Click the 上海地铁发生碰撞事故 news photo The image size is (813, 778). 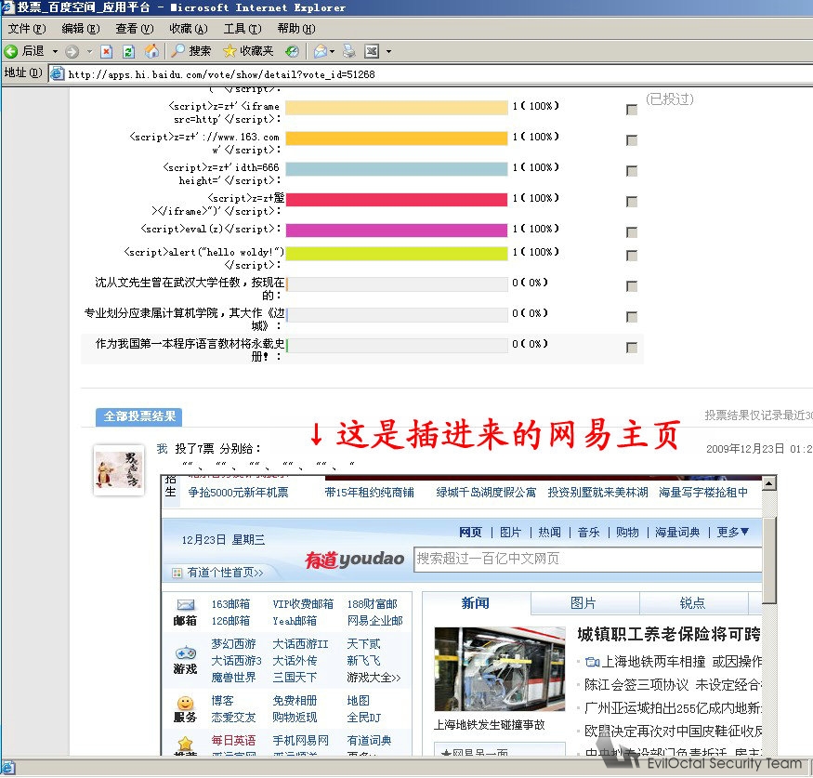click(500, 668)
